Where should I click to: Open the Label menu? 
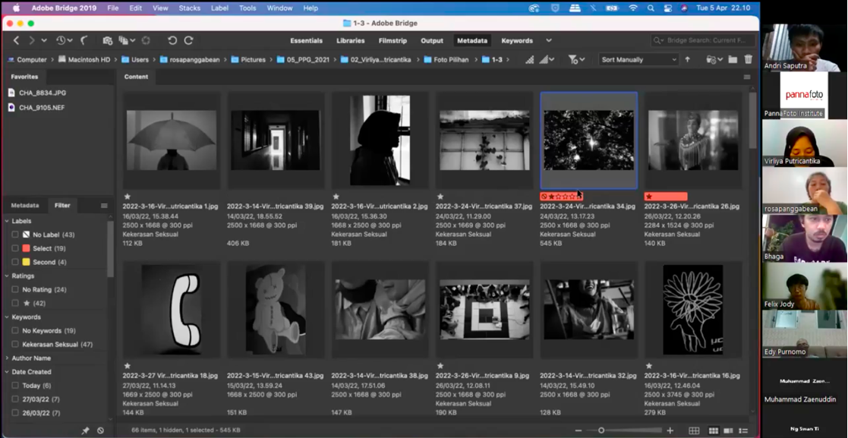(219, 8)
